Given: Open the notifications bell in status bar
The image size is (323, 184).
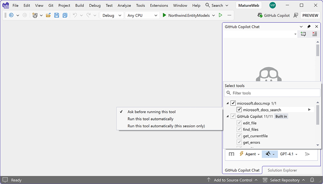Looking at the screenshot, I should point(312,180).
